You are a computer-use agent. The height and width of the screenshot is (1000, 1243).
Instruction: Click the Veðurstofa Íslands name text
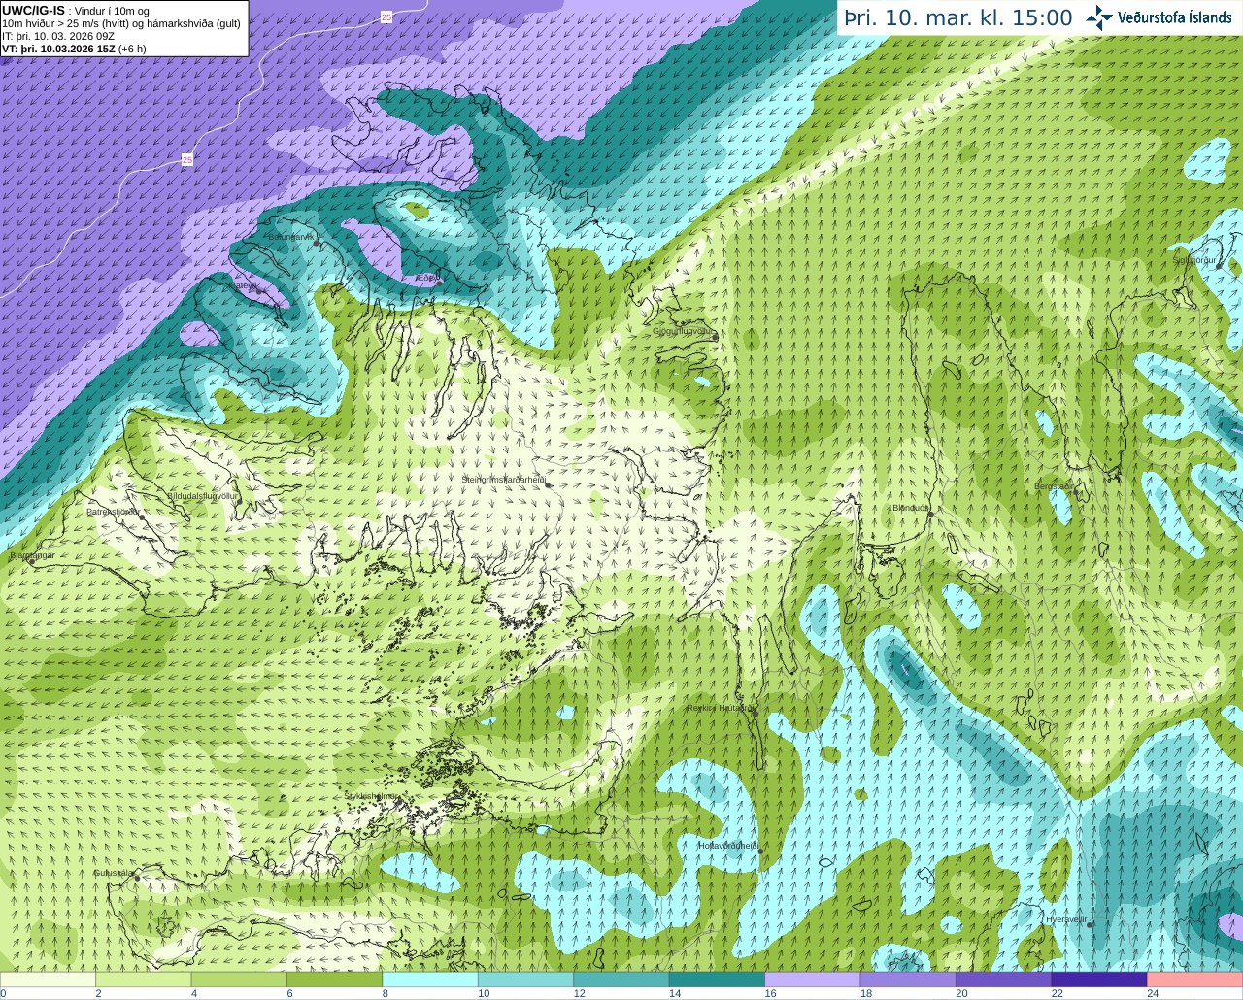pos(1175,17)
